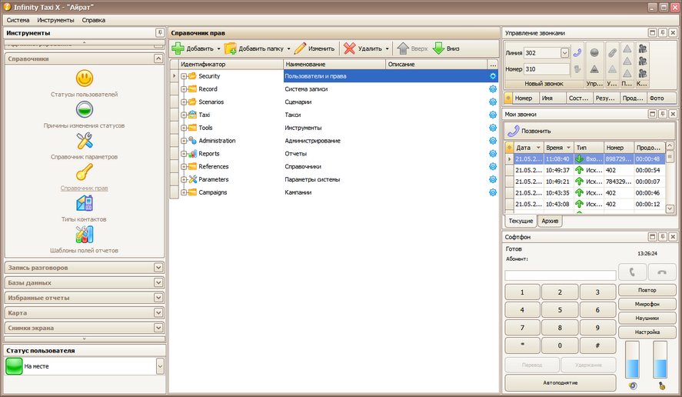682x397 pixels.
Task: Switch to the Архив tab
Action: pyautogui.click(x=550, y=221)
